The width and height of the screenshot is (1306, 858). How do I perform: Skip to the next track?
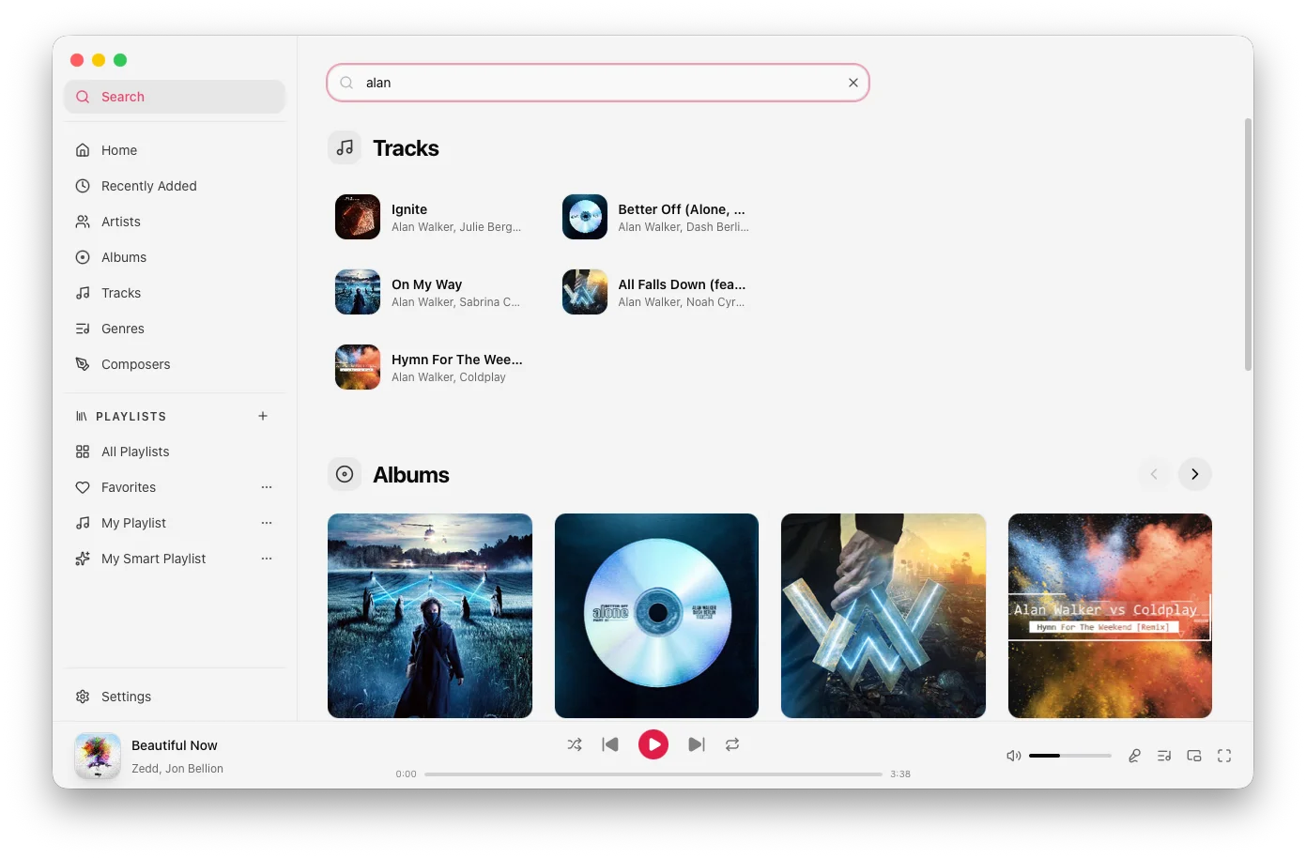[696, 744]
